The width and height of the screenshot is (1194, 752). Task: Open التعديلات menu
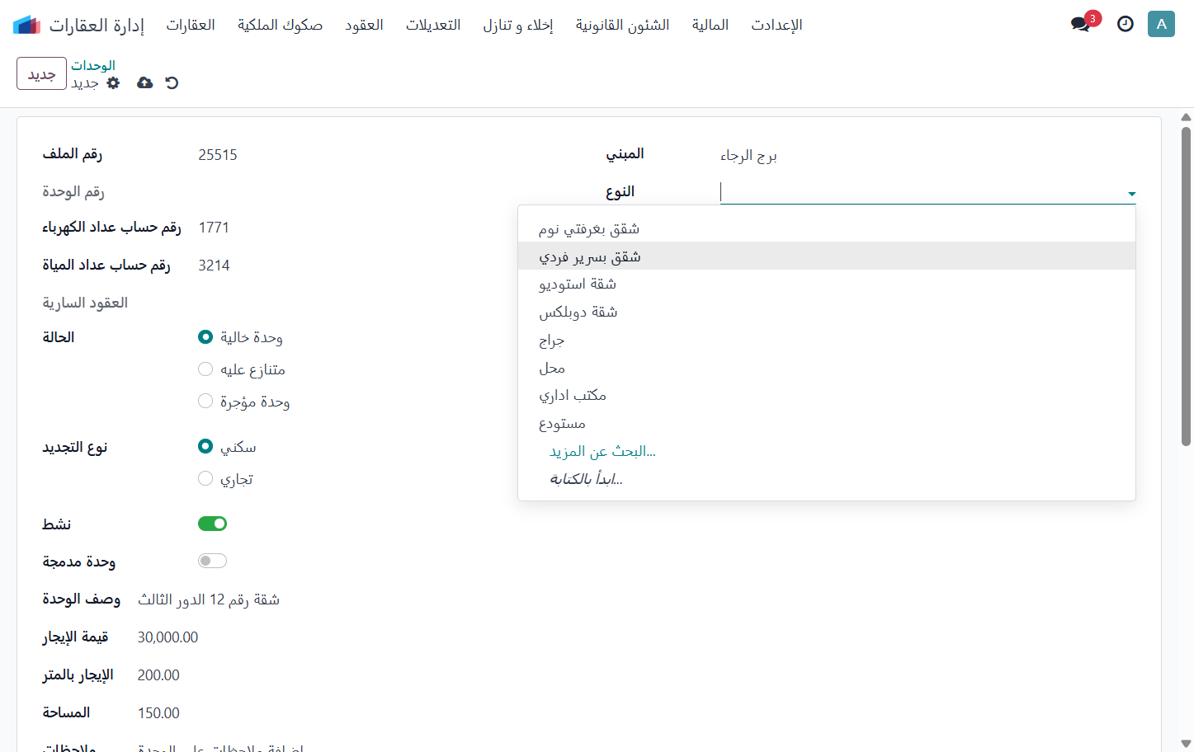click(433, 25)
